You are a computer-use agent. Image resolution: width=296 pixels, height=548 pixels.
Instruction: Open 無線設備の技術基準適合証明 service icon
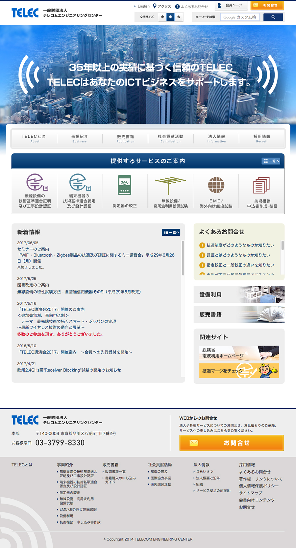tap(35, 191)
